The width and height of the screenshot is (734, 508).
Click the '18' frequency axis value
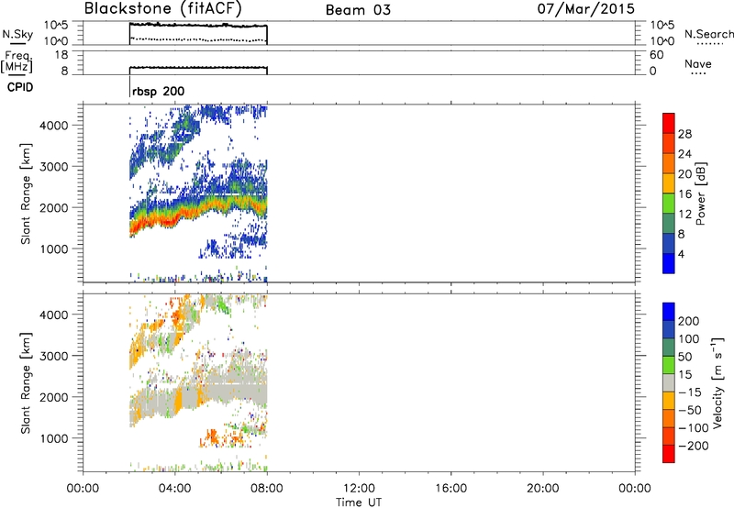(61, 55)
